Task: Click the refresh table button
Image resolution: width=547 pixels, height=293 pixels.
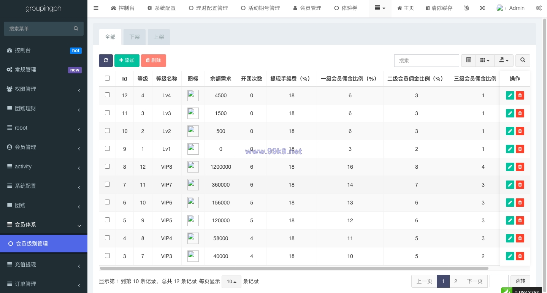Action: point(106,60)
